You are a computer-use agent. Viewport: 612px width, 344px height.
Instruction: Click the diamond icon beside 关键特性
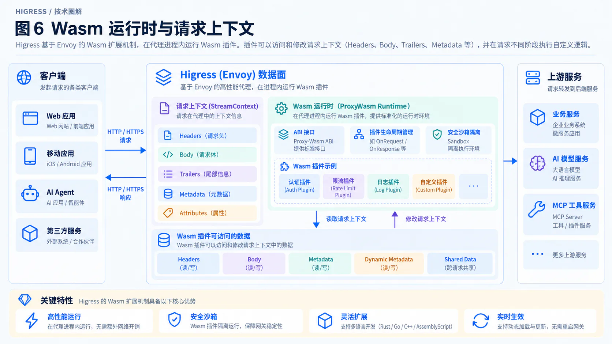point(25,300)
